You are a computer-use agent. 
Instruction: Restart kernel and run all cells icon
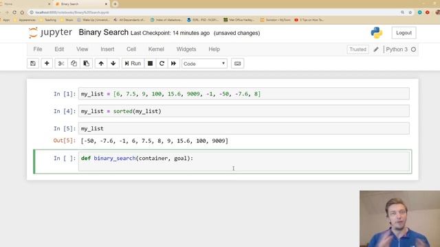[x=174, y=64]
